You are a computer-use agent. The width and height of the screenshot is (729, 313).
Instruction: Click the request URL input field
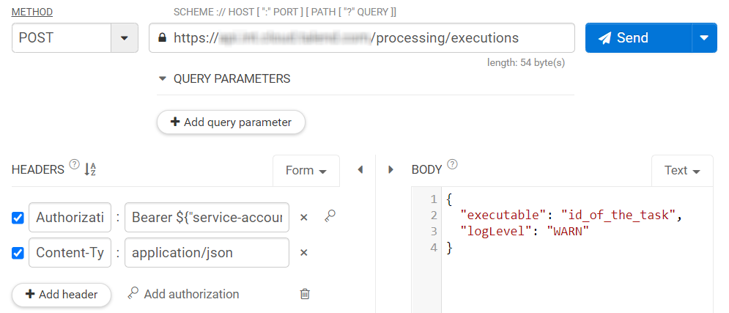click(x=362, y=37)
